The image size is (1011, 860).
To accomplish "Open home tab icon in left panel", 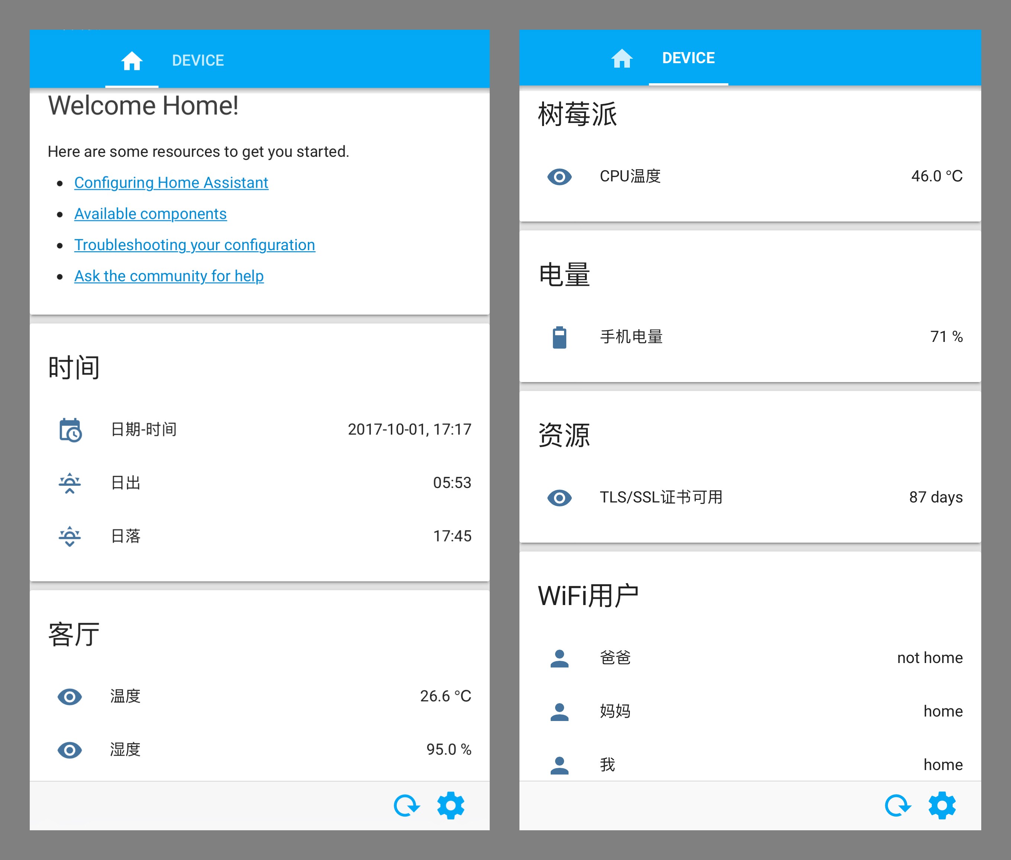I will tap(132, 61).
